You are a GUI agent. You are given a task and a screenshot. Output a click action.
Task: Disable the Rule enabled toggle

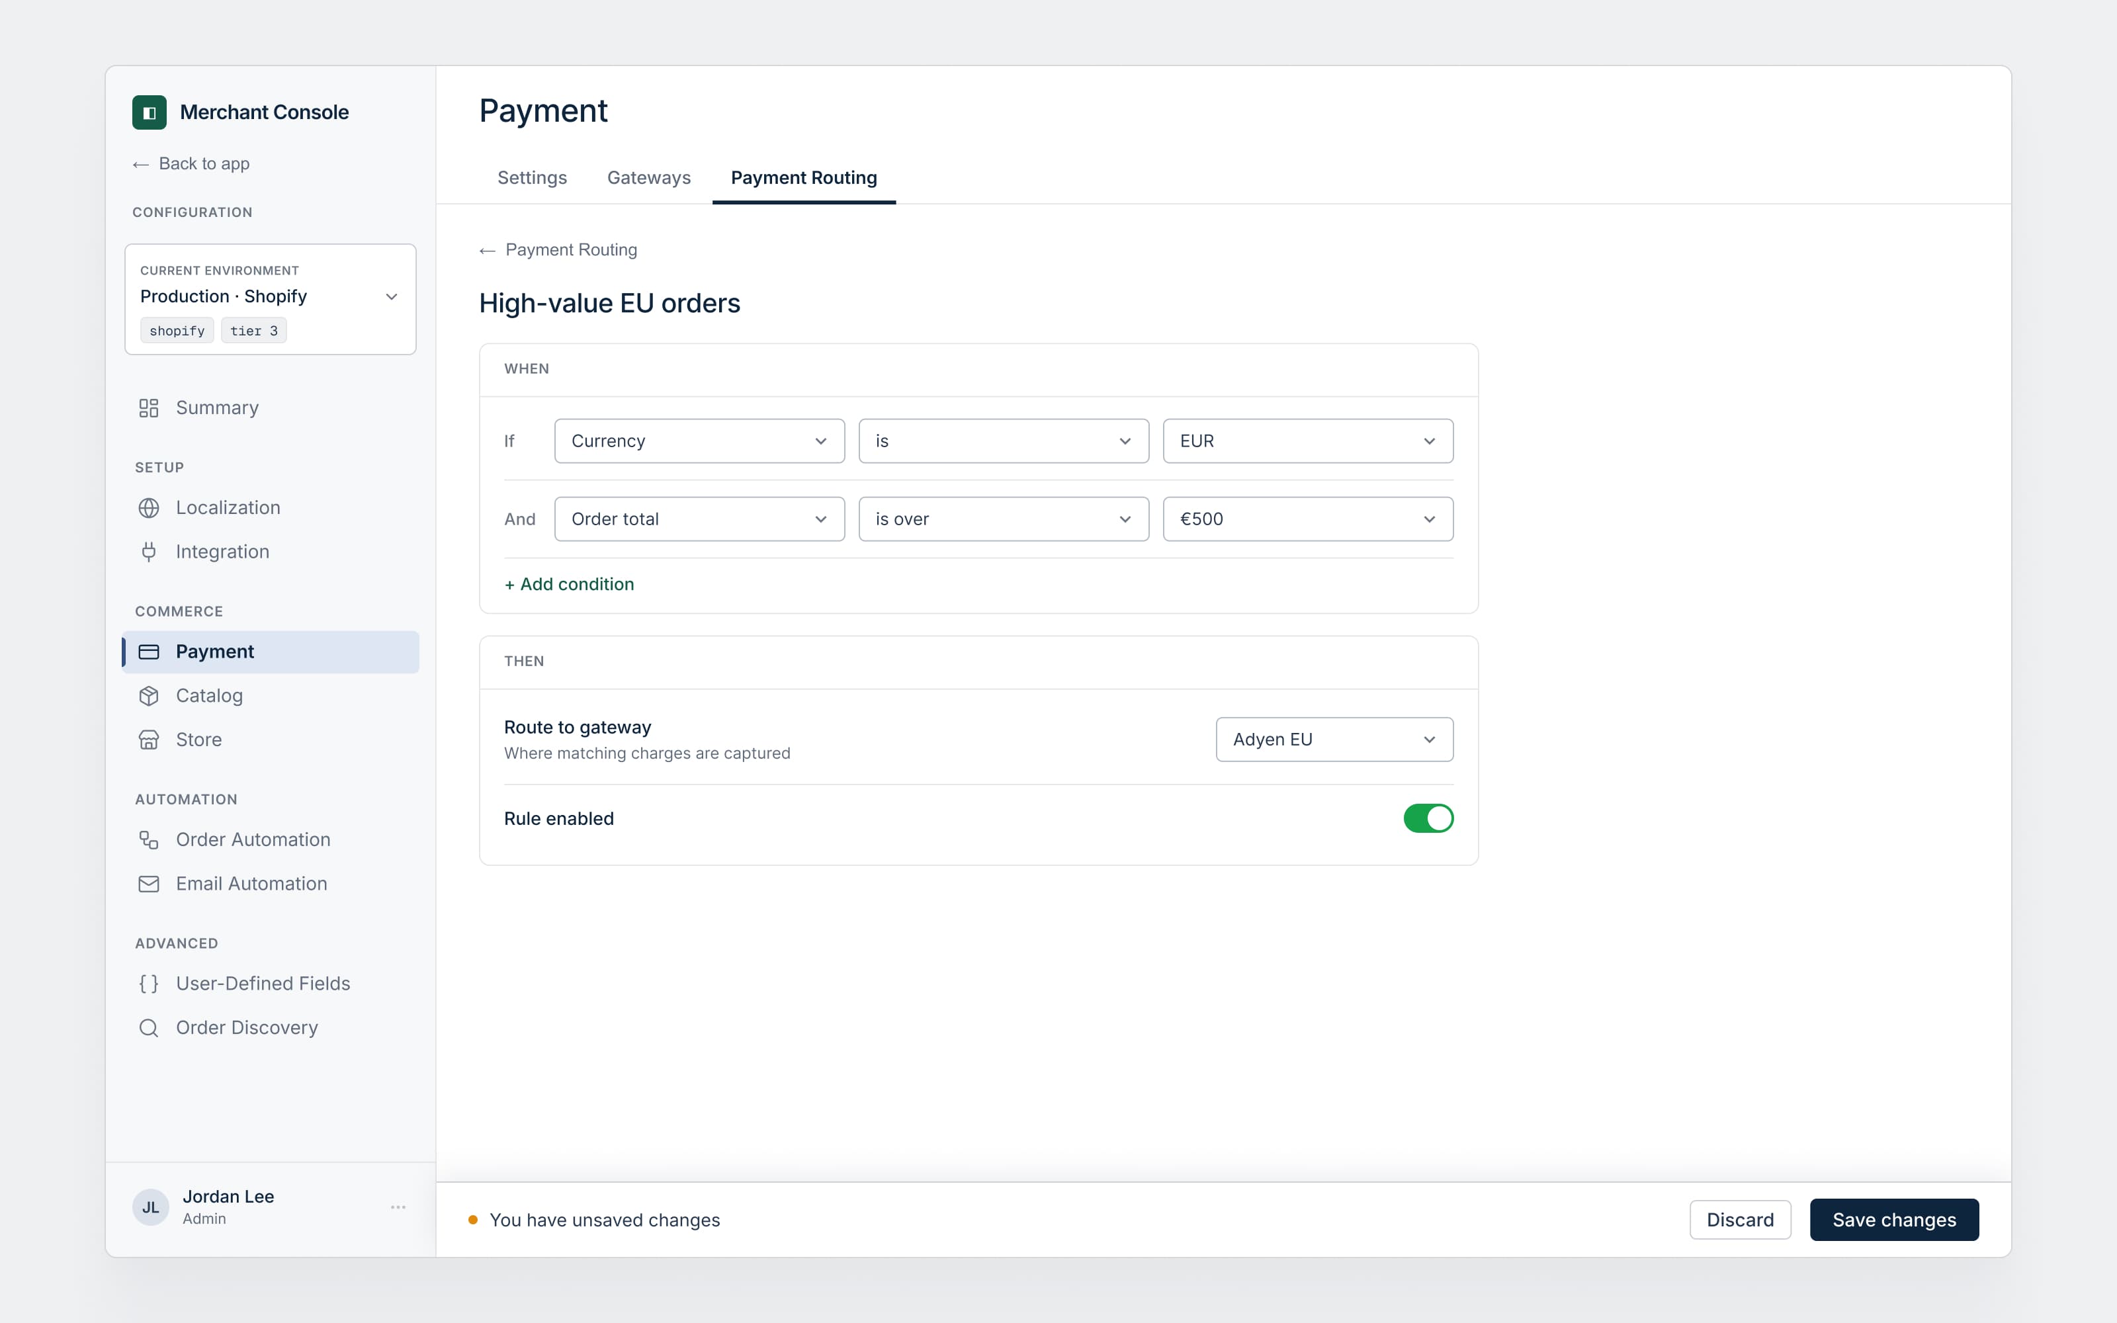(x=1428, y=818)
